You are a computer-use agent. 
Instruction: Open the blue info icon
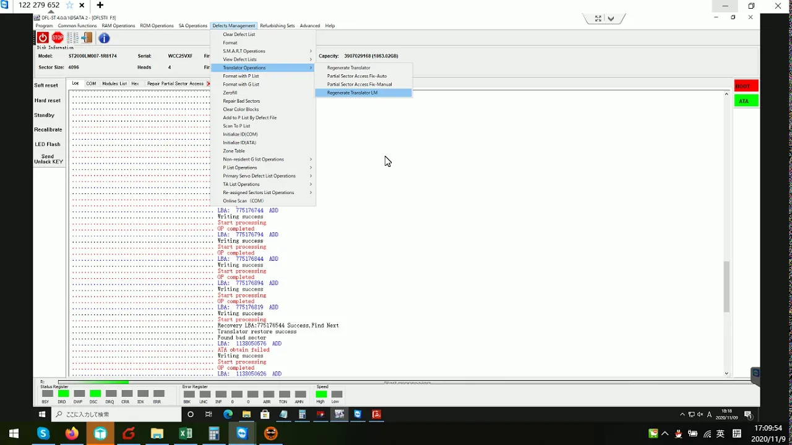click(104, 38)
